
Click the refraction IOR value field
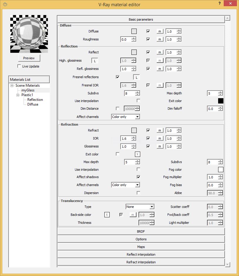click(126, 139)
